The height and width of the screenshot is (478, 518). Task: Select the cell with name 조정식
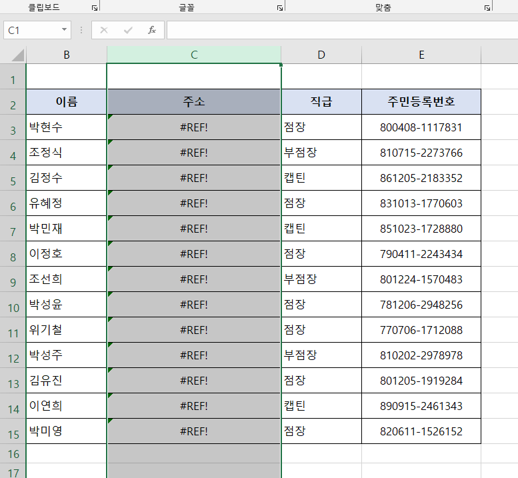click(x=67, y=152)
